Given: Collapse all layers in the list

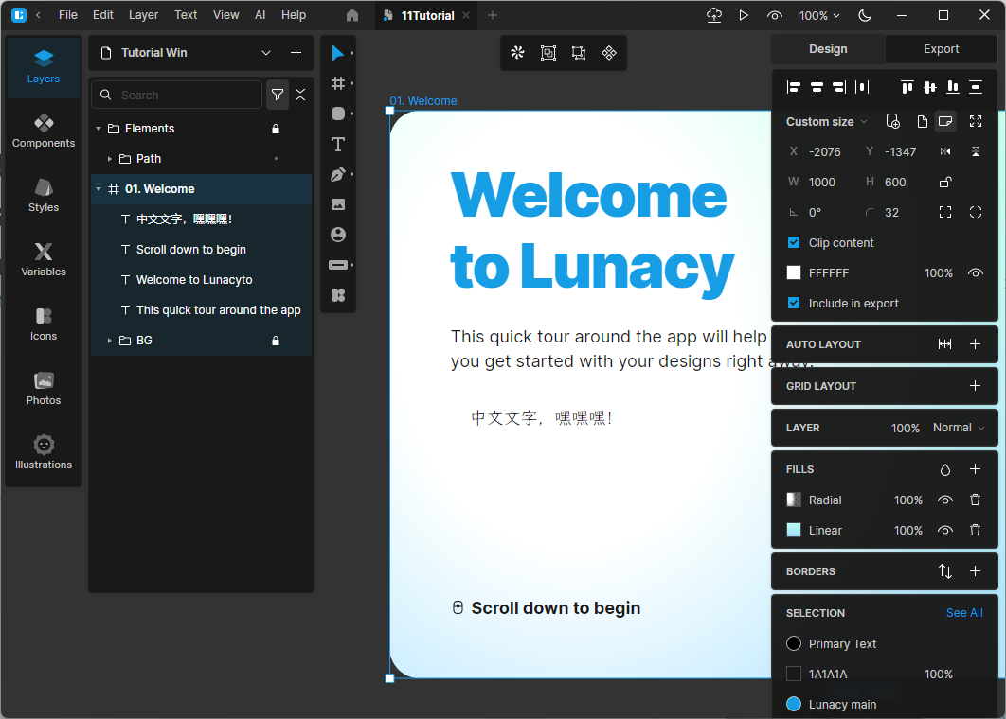Looking at the screenshot, I should coord(300,95).
